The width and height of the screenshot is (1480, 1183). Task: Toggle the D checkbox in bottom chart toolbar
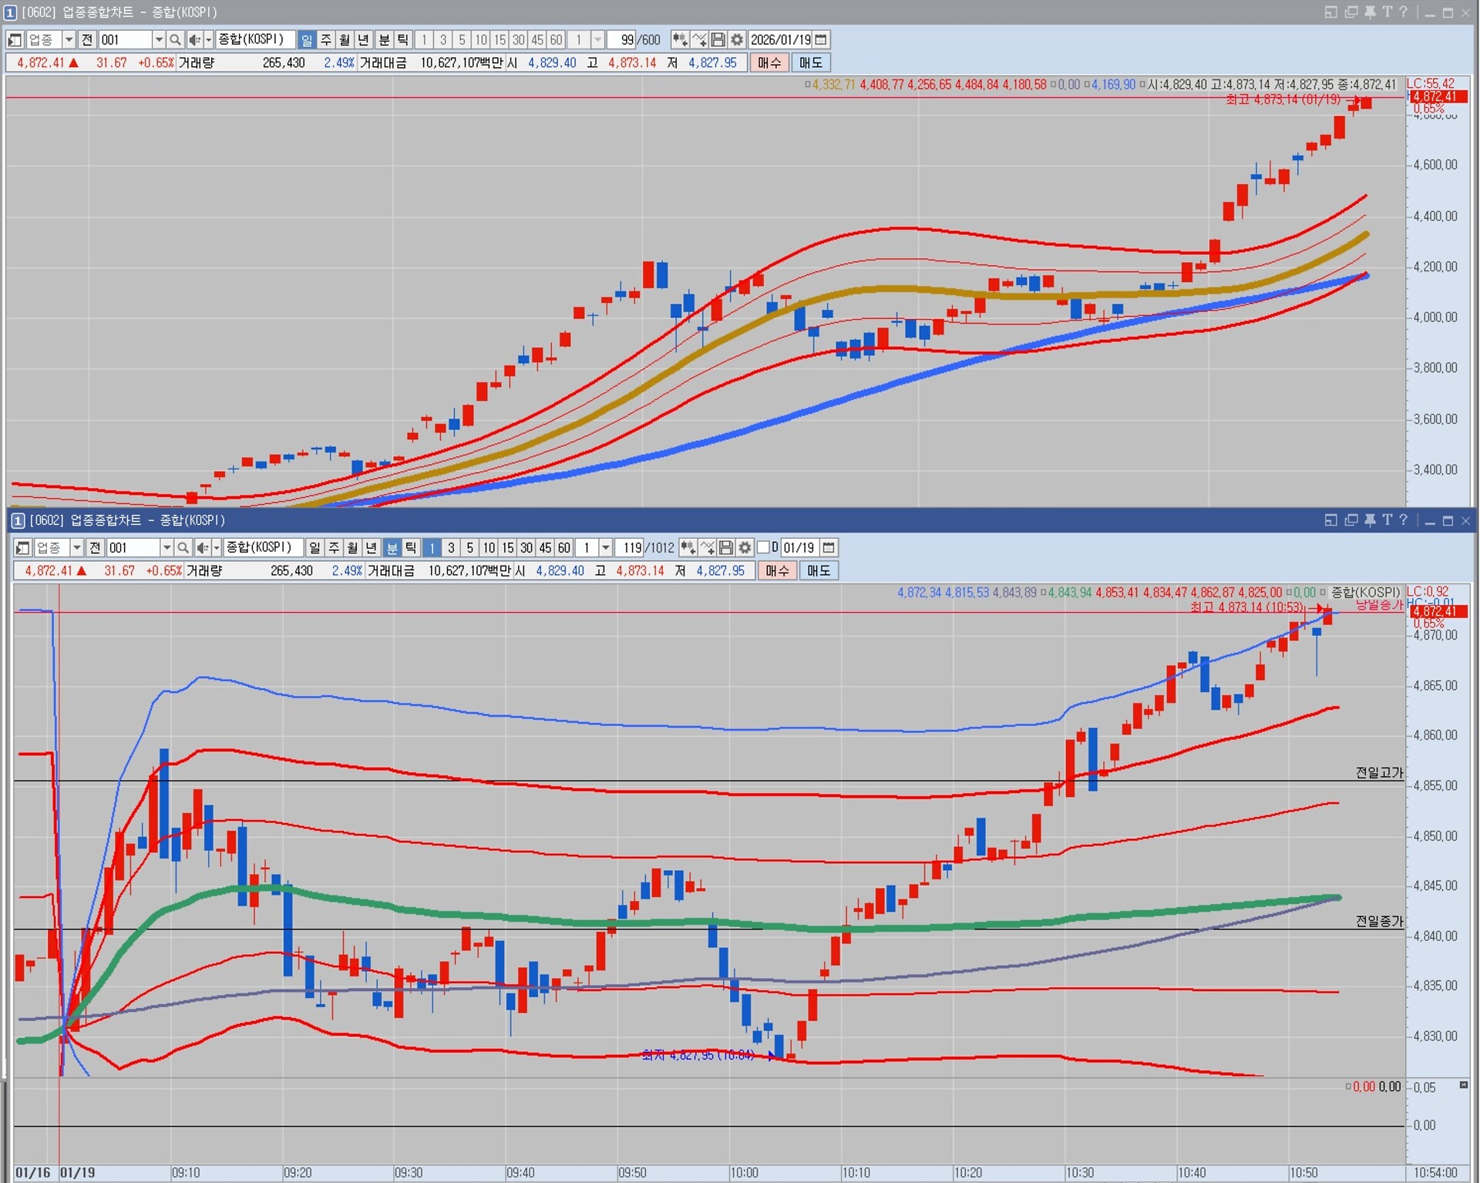tap(763, 547)
